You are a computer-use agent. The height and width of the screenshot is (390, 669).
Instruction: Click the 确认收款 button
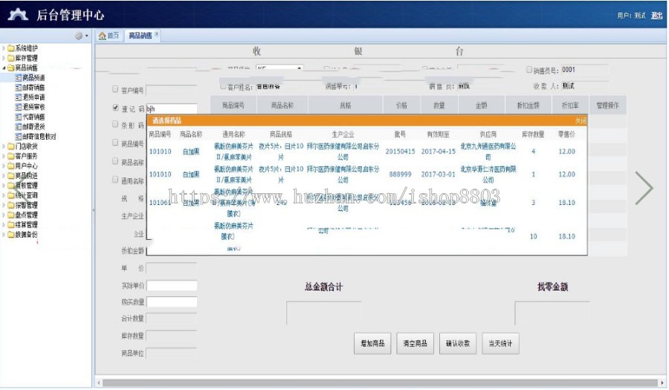click(x=458, y=343)
